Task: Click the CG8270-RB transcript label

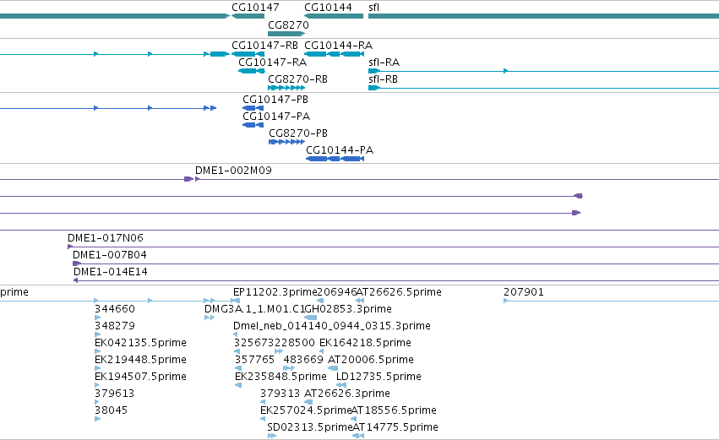Action: pyautogui.click(x=297, y=79)
